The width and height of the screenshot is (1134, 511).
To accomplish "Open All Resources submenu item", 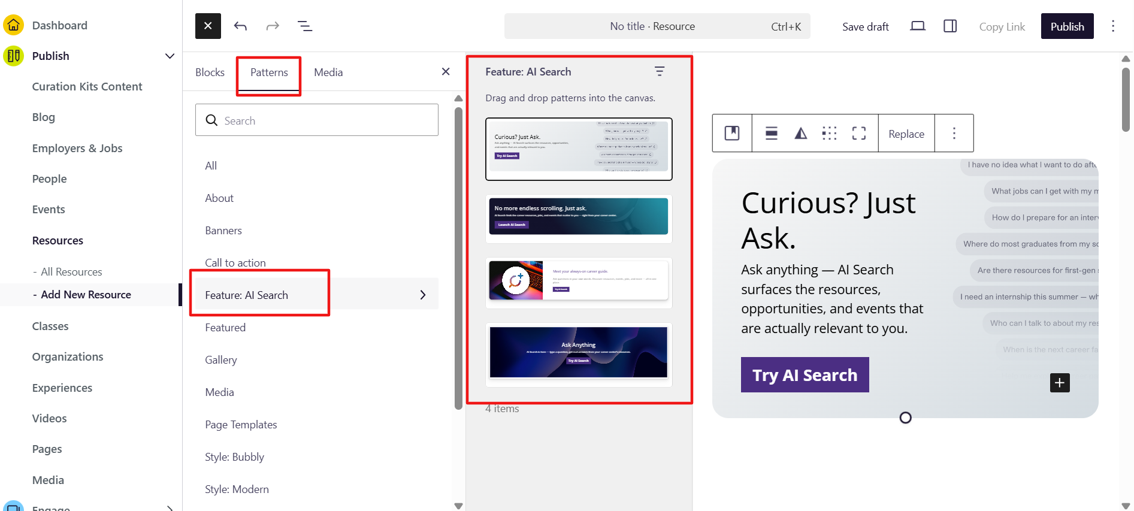I will coord(71,271).
